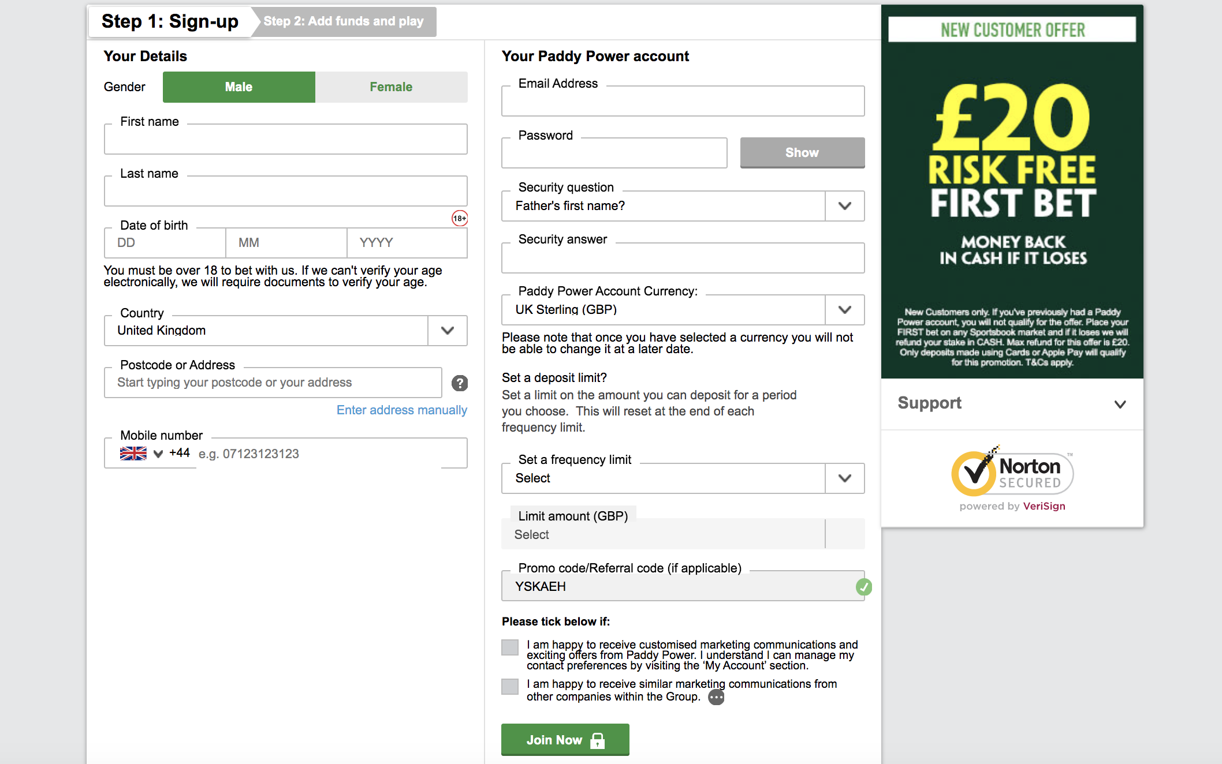
Task: Tick the Group companies marketing checkbox
Action: (x=509, y=687)
